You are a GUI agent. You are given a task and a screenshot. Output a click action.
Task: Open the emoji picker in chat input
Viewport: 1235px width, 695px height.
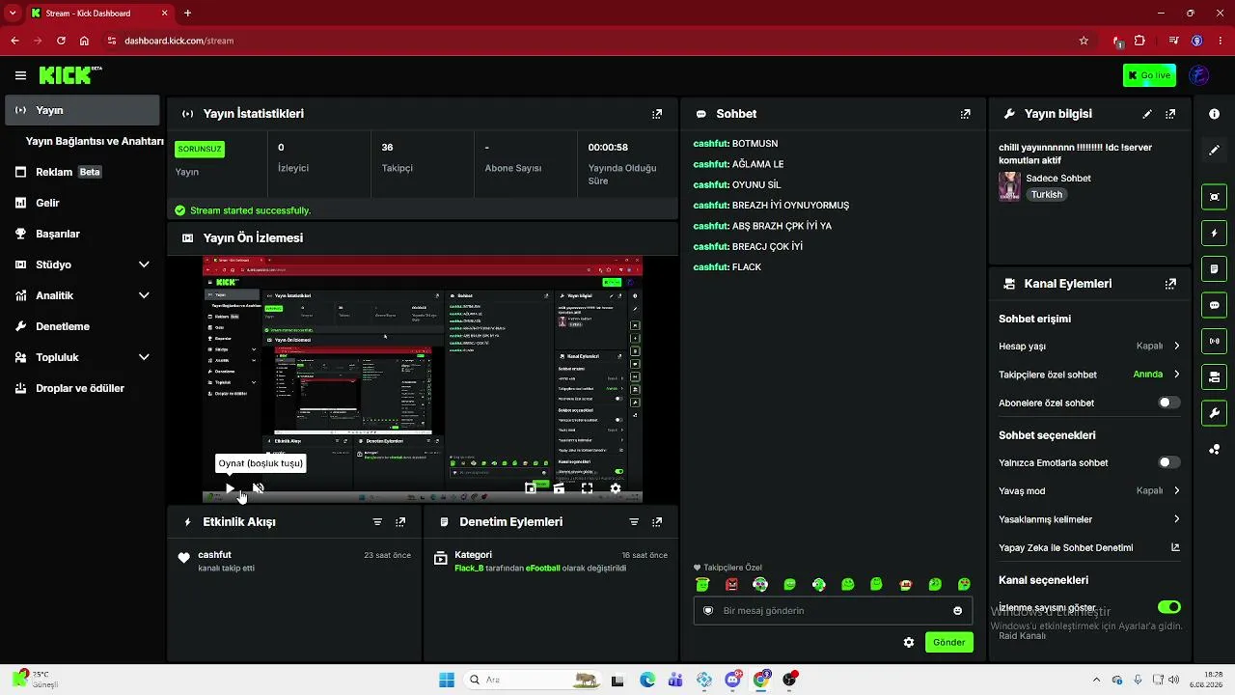(958, 611)
